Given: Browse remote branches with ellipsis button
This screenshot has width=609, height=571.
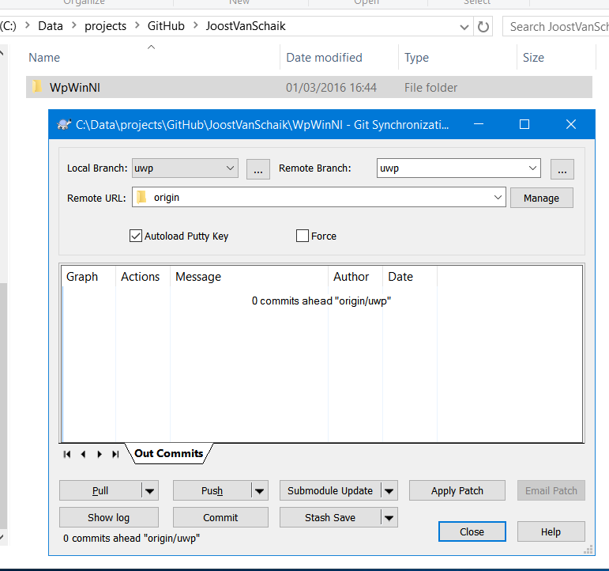Looking at the screenshot, I should point(561,168).
